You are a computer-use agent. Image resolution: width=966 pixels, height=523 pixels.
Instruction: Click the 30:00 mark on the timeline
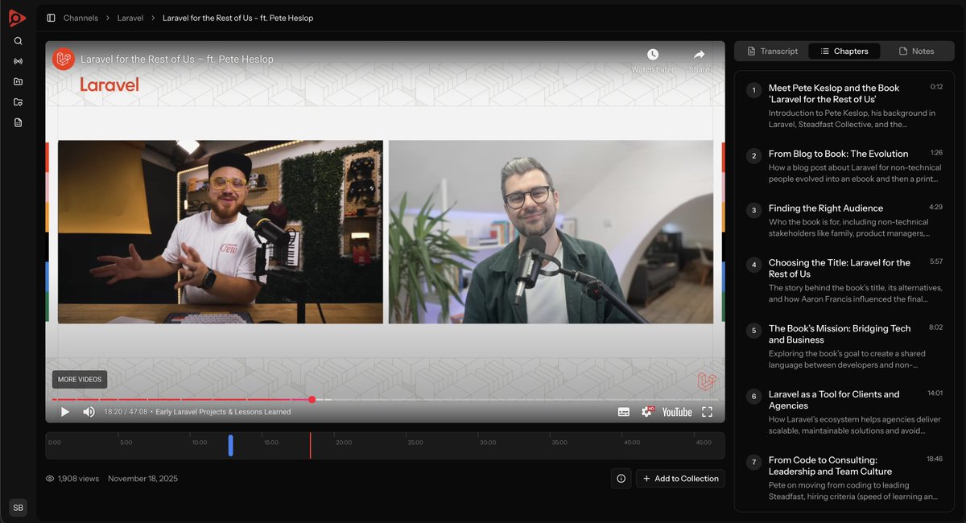coord(488,443)
